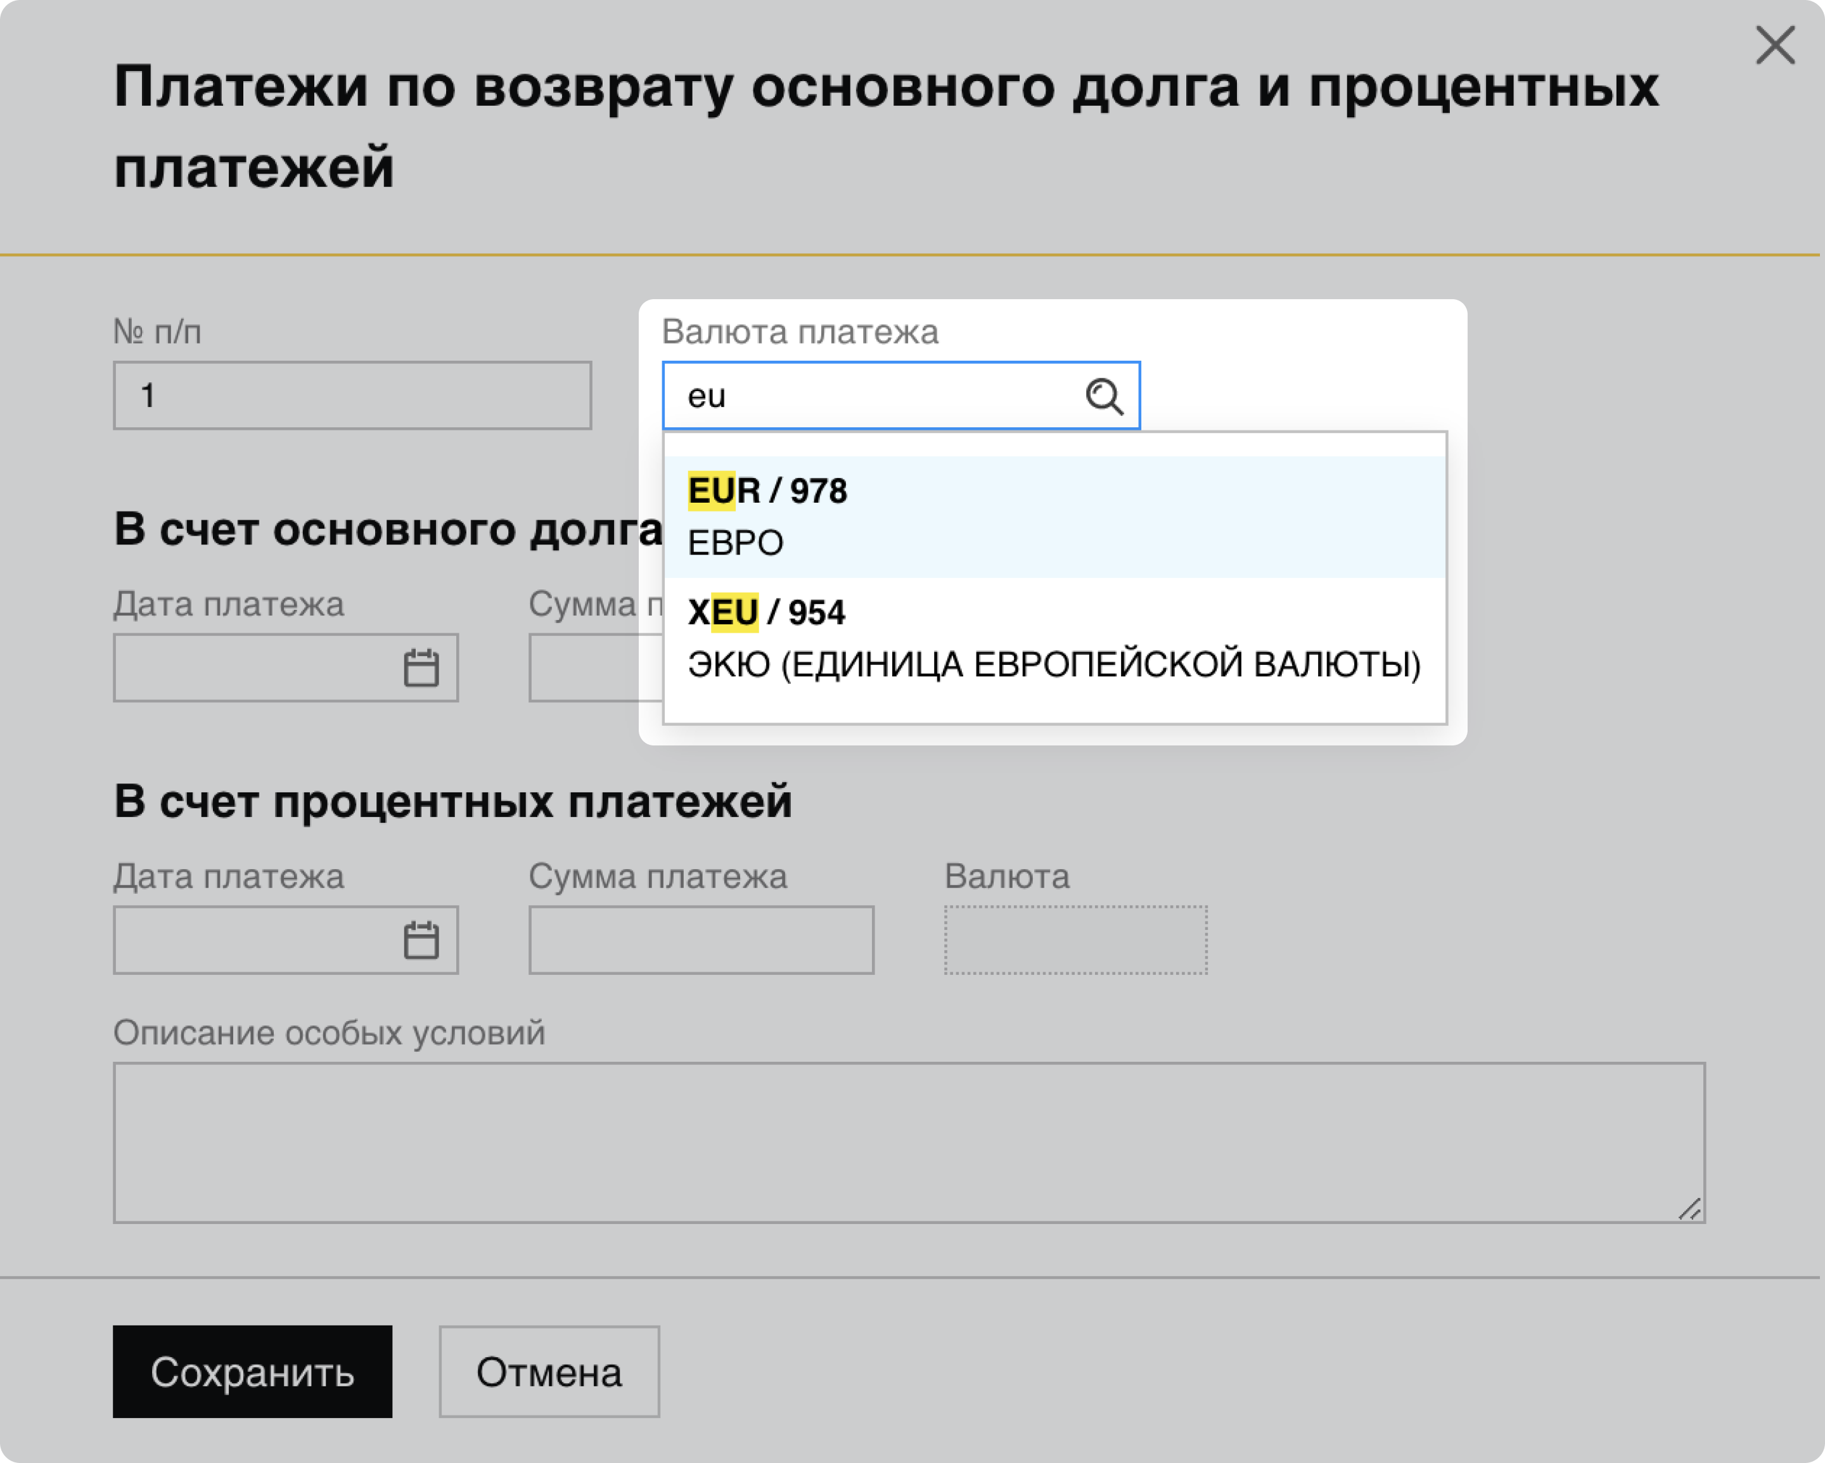Click the Валюта платежа label
The image size is (1825, 1463).
(800, 332)
